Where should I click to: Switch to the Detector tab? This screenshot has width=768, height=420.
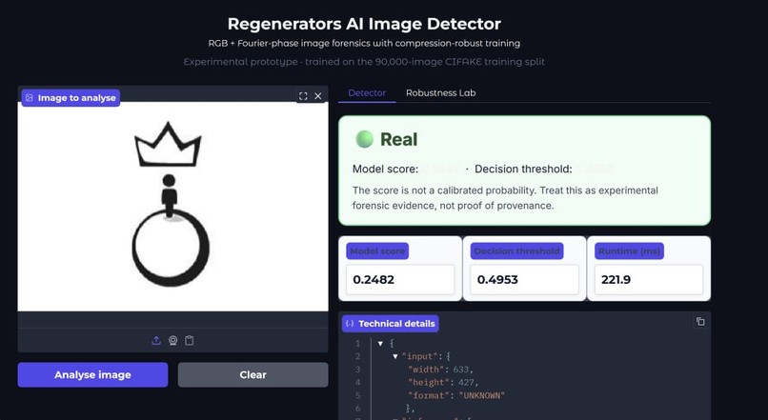[367, 93]
